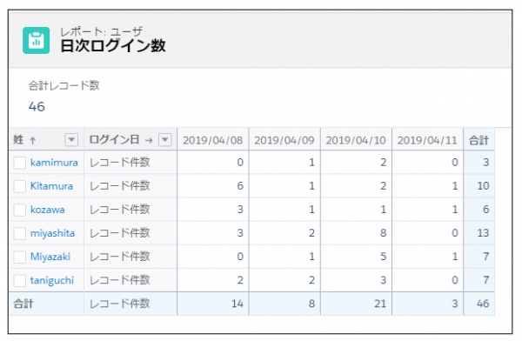Check the miyashita row checkbox
The width and height of the screenshot is (522, 341).
click(x=20, y=233)
